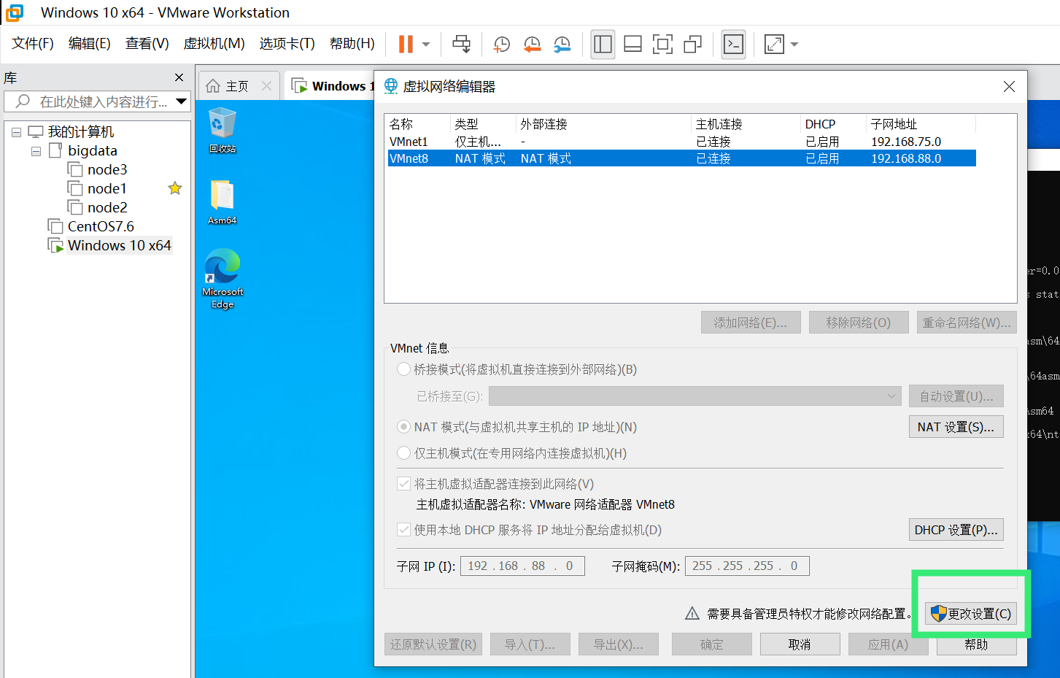
Task: Click 更改设置(C) with the shield icon
Action: click(971, 614)
